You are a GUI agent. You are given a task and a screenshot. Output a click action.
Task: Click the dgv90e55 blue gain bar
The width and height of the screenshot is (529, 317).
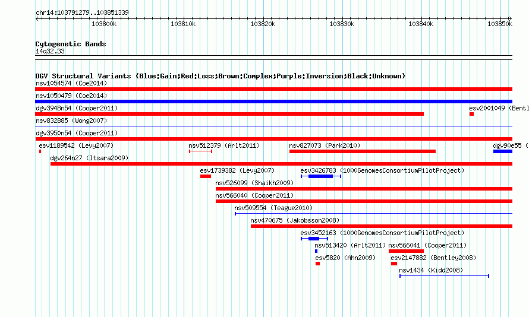pos(503,151)
